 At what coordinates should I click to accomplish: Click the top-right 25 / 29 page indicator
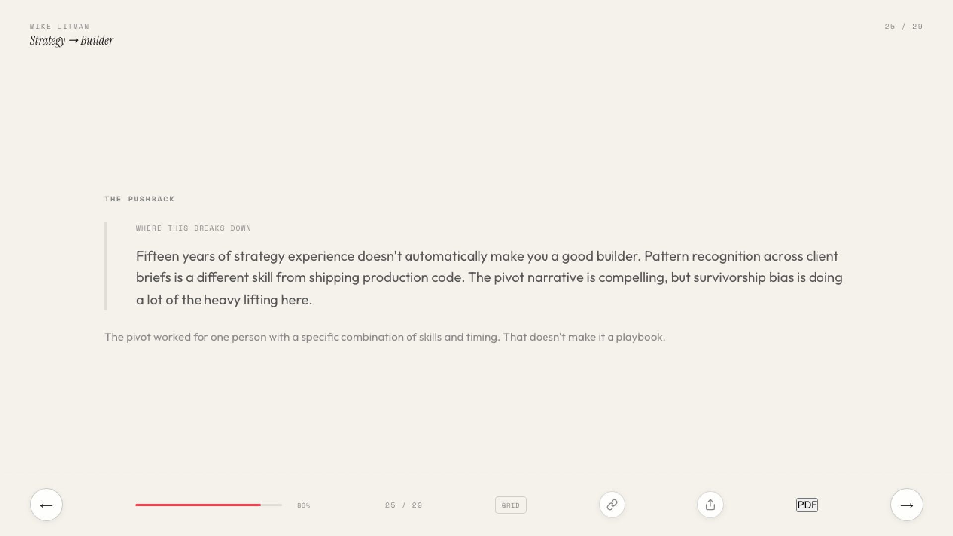(x=904, y=26)
